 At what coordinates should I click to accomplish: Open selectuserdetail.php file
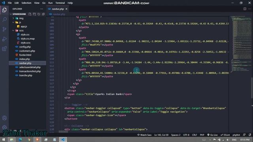(x=30, y=67)
